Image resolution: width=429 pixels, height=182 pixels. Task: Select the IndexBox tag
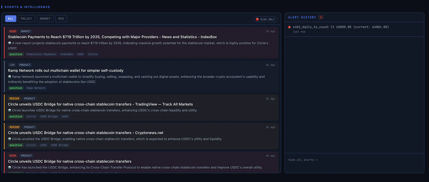(x=67, y=54)
